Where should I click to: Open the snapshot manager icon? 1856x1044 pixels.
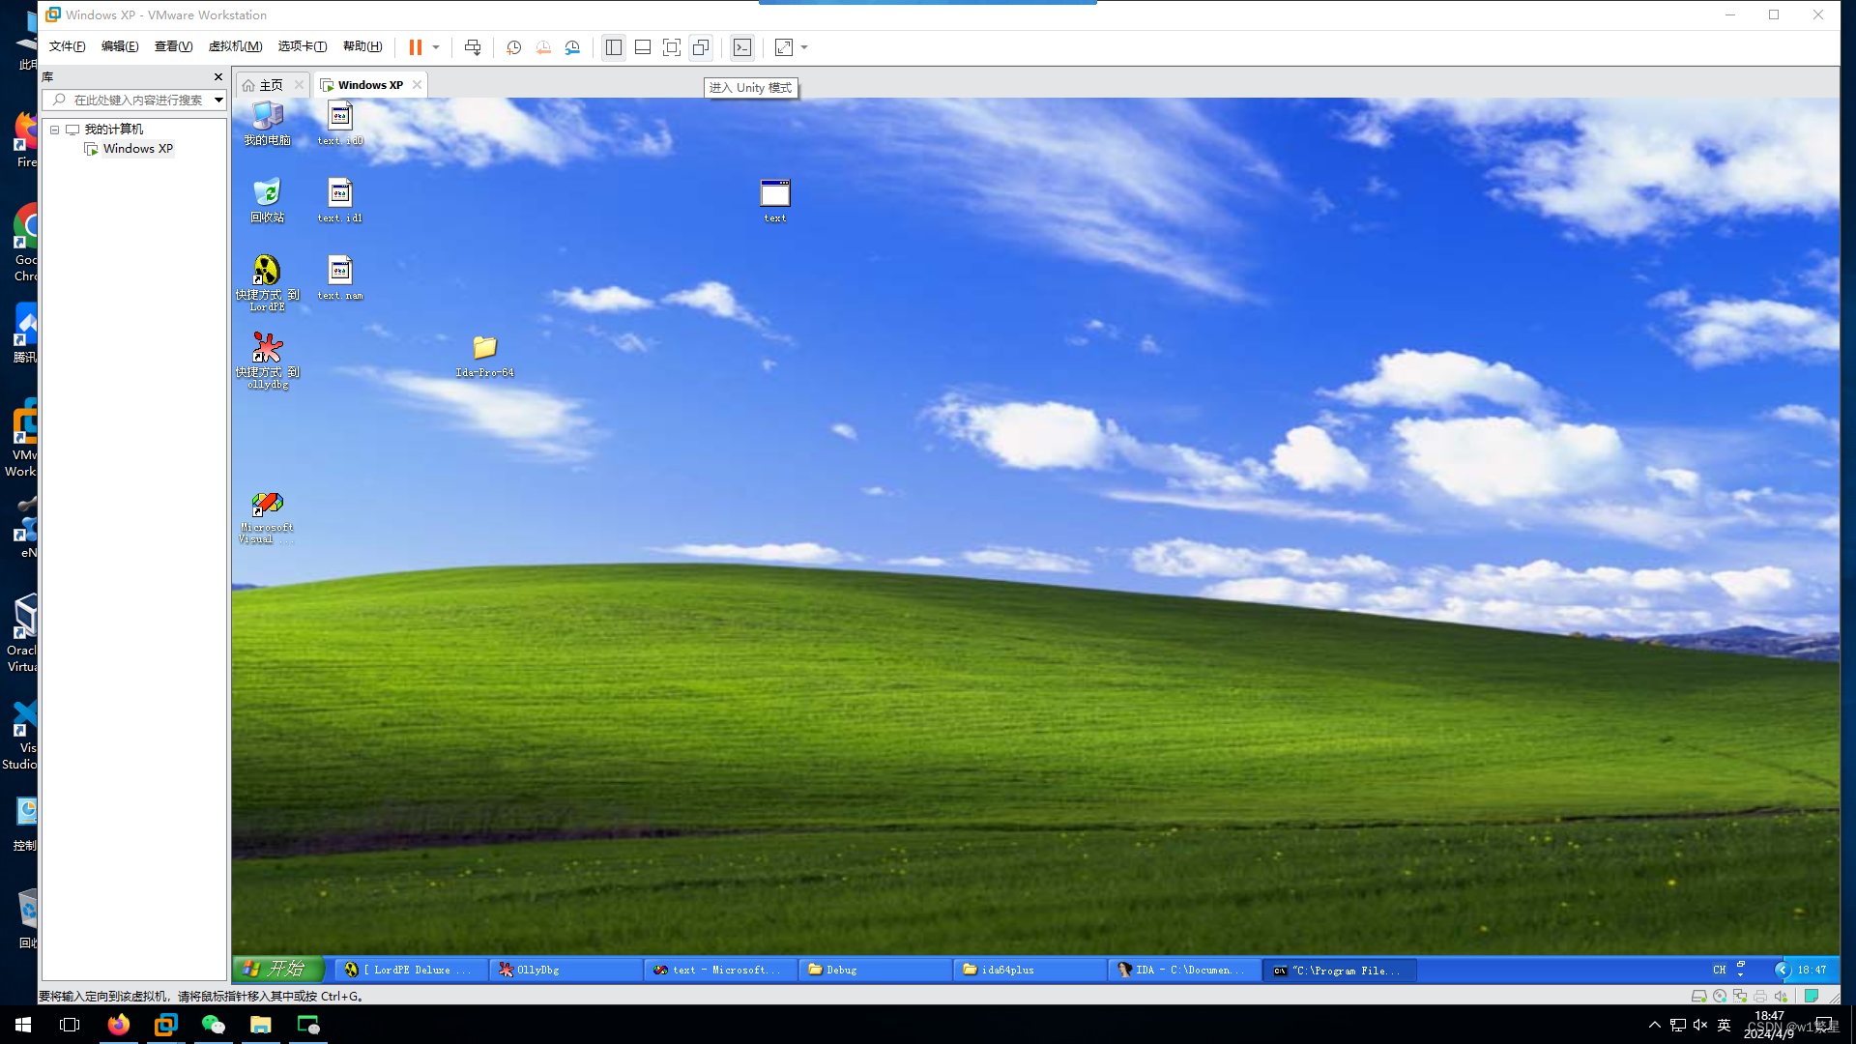tap(572, 47)
